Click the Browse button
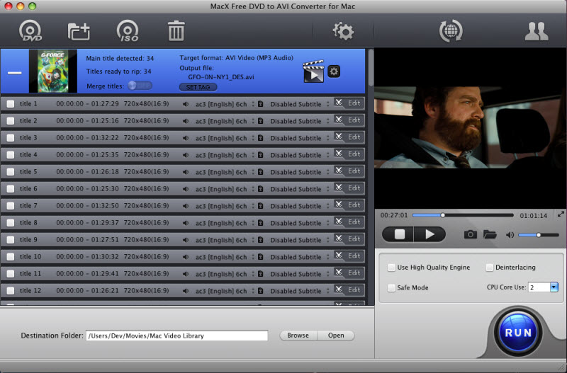The height and width of the screenshot is (373, 567). point(298,335)
